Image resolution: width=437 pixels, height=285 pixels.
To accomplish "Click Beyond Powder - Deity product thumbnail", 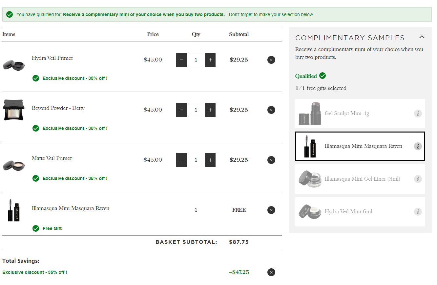I will [14, 110].
